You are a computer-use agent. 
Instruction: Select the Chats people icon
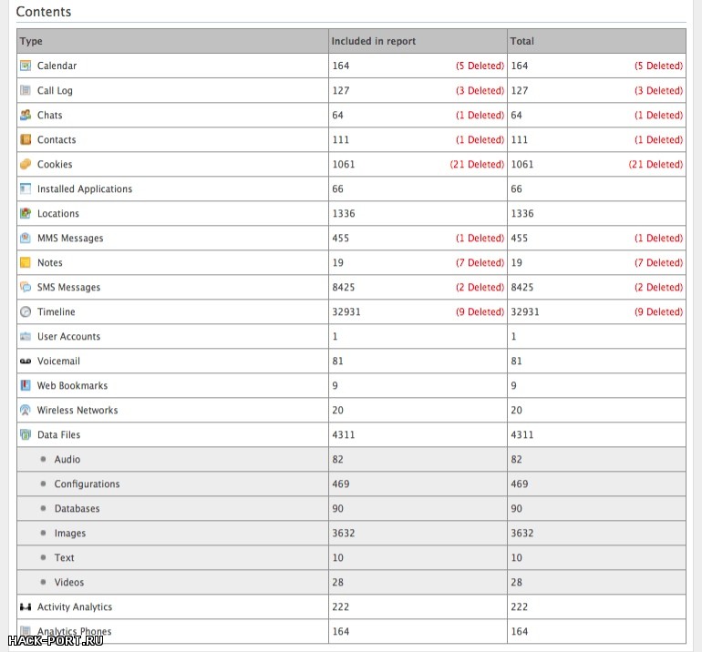26,115
